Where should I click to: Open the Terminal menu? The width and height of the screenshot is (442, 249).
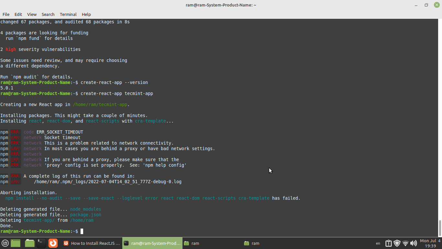point(68,14)
